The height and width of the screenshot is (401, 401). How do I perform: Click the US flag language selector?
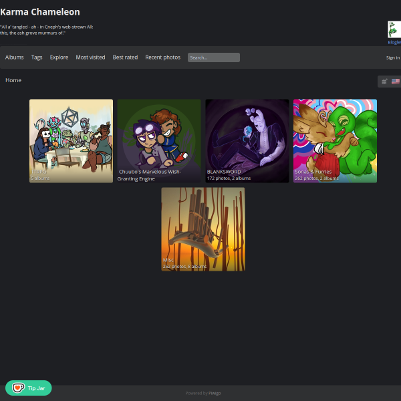coord(396,82)
